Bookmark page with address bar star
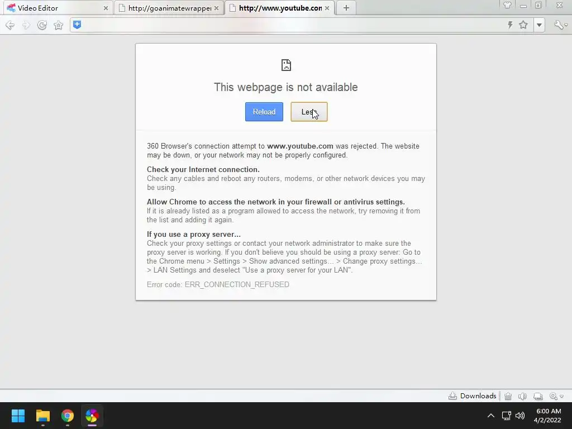The height and width of the screenshot is (429, 572). (x=523, y=25)
